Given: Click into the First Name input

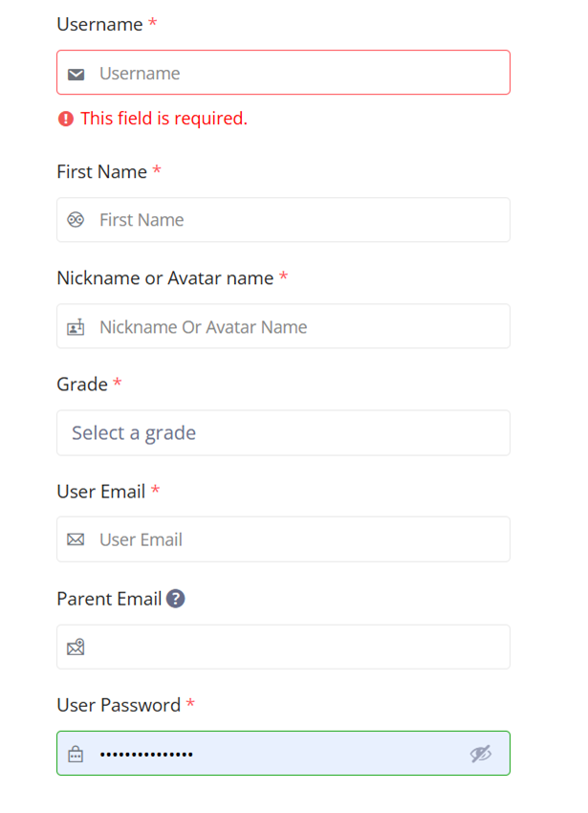Looking at the screenshot, I should coord(296,220).
